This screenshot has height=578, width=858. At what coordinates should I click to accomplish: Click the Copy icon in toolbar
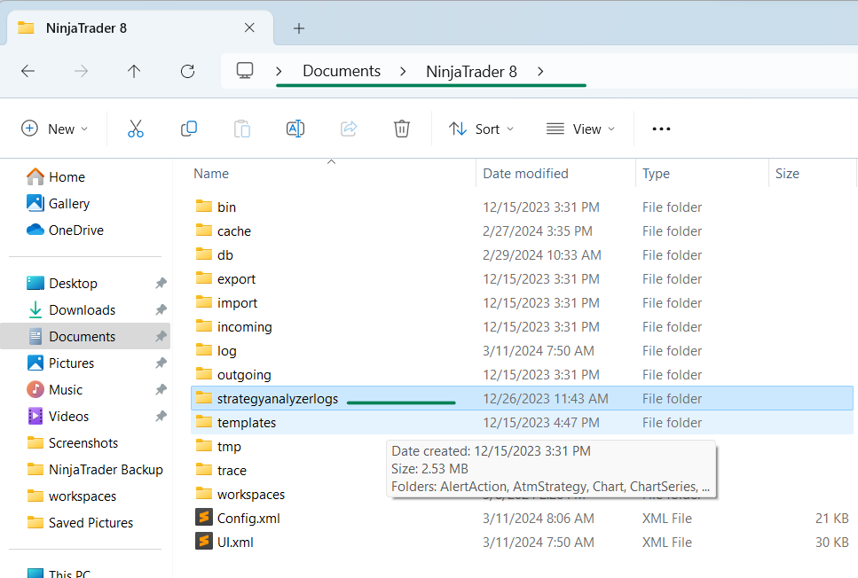point(188,129)
